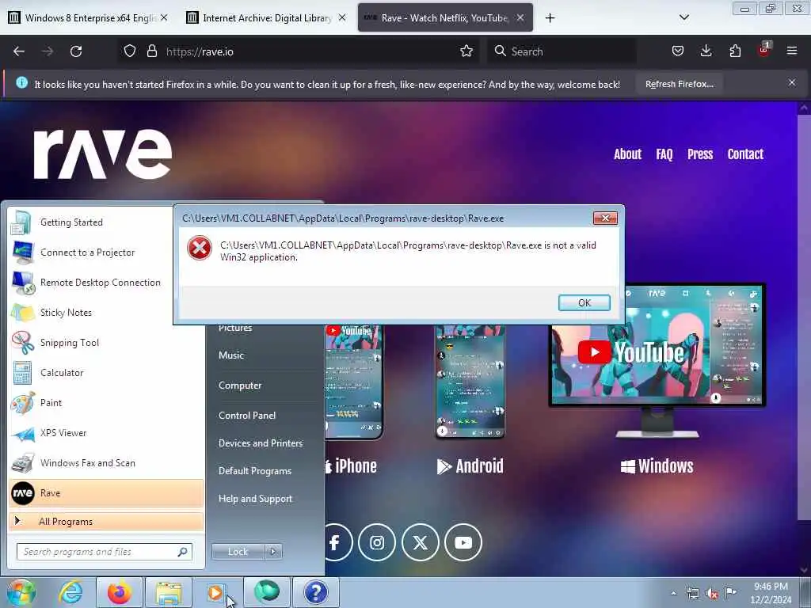Open XPS Viewer
This screenshot has width=811, height=608.
point(106,433)
